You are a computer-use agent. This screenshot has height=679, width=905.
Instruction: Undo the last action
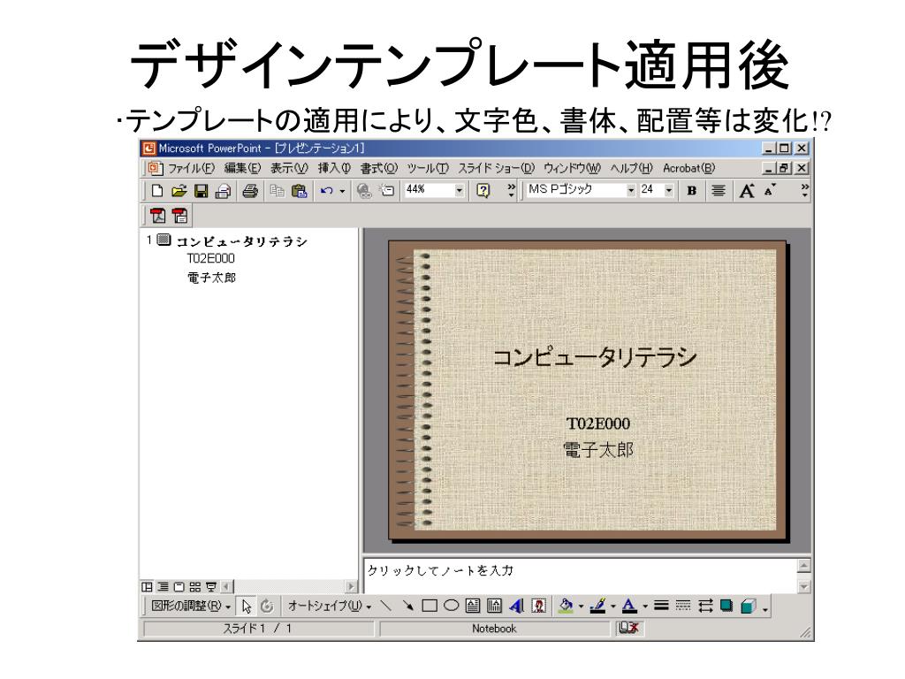(327, 191)
